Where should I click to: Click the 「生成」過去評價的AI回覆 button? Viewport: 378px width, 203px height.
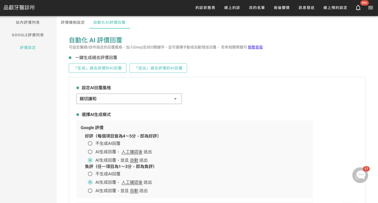pyautogui.click(x=97, y=68)
